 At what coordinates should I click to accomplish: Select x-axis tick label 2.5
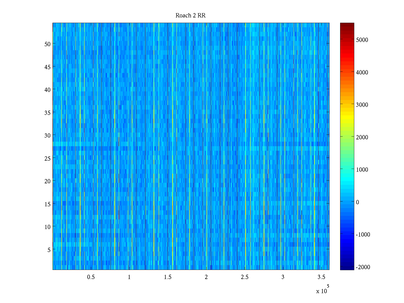[244, 277]
